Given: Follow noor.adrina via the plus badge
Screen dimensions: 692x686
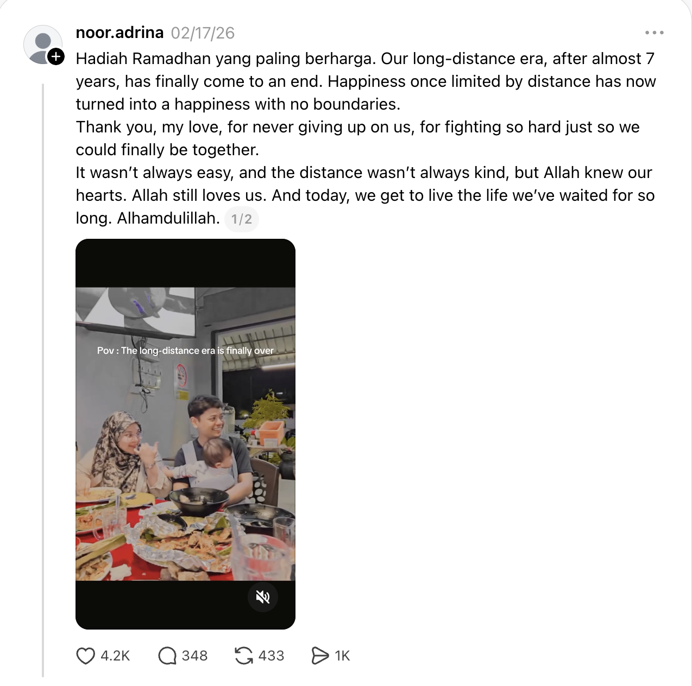Looking at the screenshot, I should click(56, 56).
